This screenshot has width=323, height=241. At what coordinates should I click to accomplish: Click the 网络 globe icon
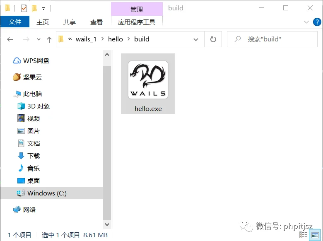[x=17, y=210]
